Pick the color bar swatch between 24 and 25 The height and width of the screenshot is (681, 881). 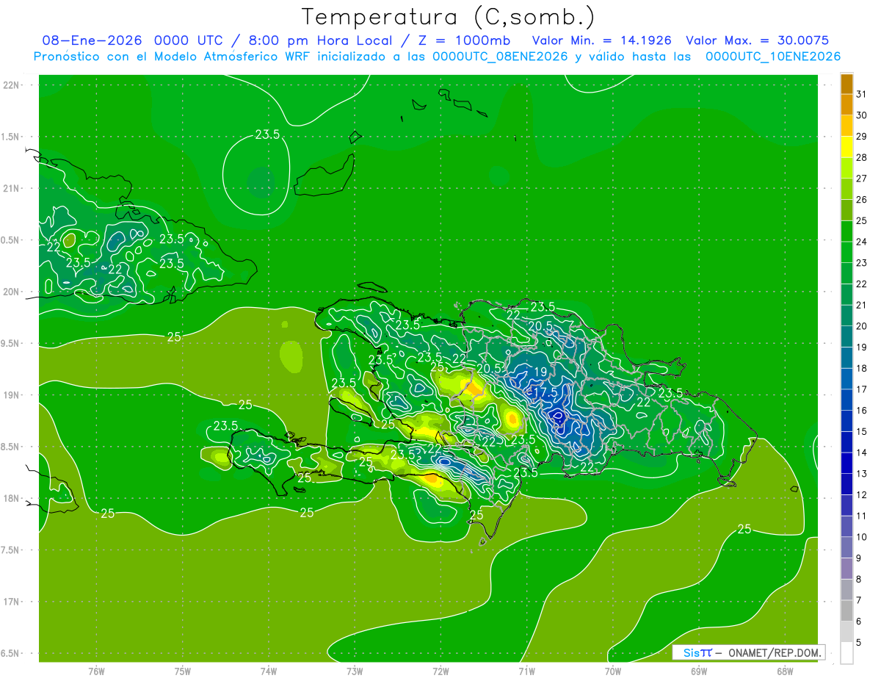coord(846,231)
